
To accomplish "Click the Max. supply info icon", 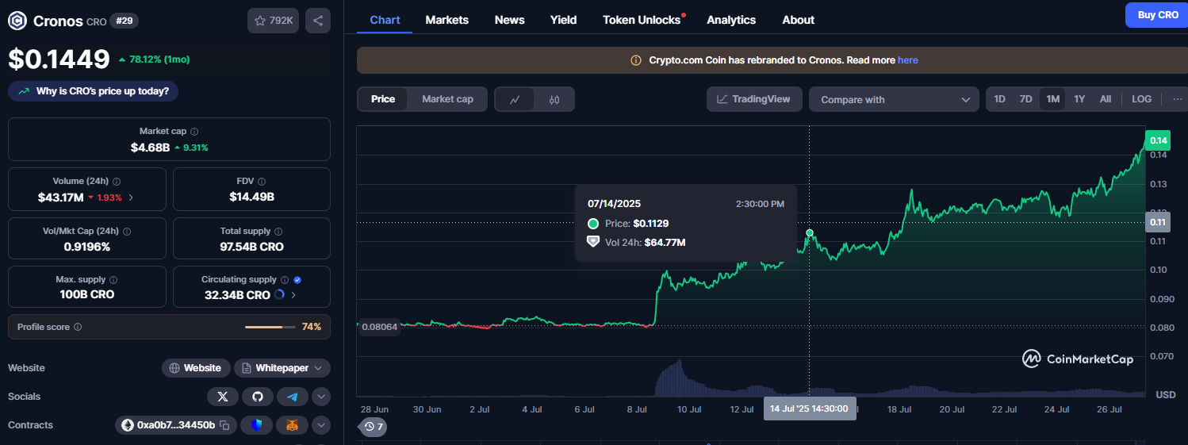I will (x=113, y=280).
